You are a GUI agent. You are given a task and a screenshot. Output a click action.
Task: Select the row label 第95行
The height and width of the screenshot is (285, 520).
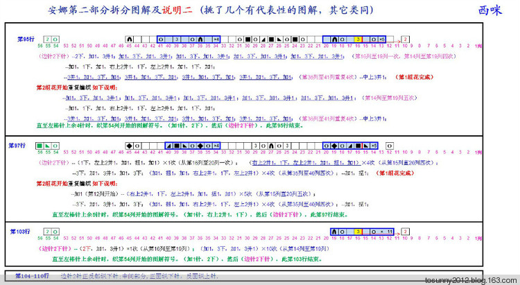coord(26,39)
